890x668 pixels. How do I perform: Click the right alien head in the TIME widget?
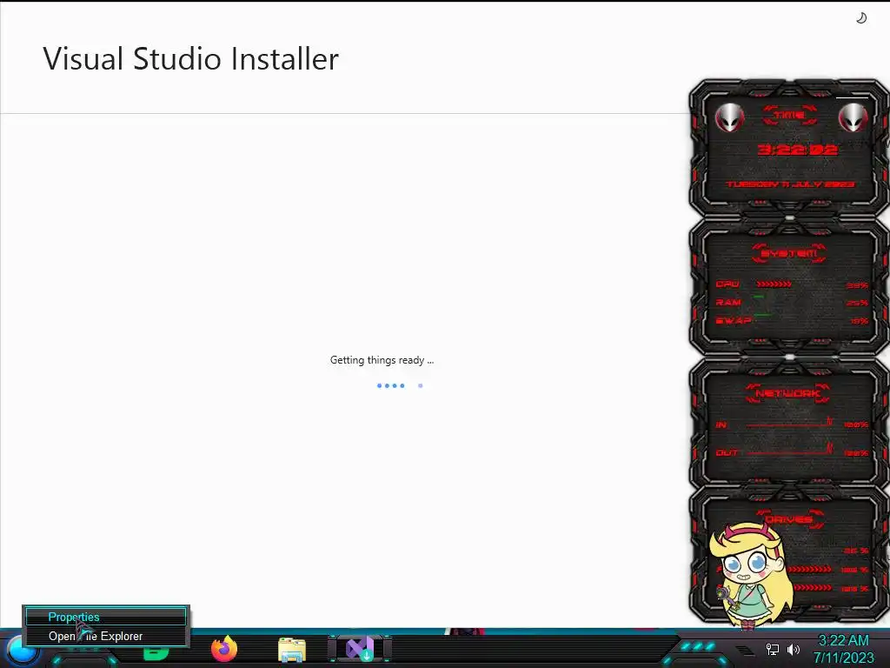point(853,117)
